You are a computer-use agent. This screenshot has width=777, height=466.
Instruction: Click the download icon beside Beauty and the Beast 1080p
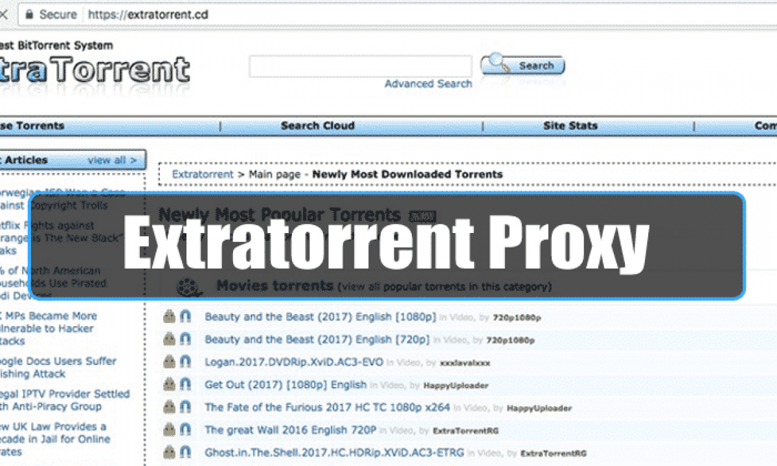[x=170, y=316]
